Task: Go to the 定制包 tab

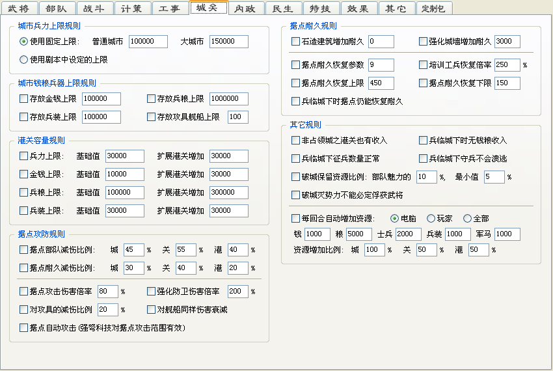Action: 433,8
